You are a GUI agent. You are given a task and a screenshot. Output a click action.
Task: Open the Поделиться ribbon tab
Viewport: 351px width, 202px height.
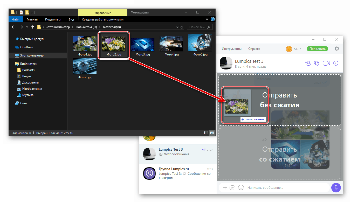coord(53,19)
